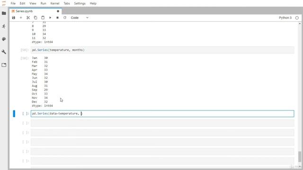Image resolution: width=303 pixels, height=170 pixels.
Task: Switch kernel via Python 3 label
Action: tap(285, 18)
